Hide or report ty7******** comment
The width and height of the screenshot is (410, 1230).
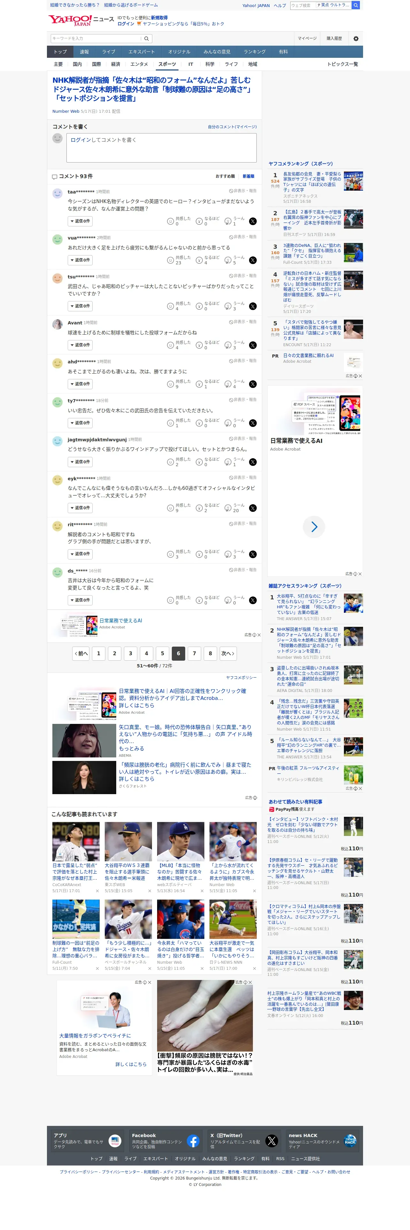(242, 400)
